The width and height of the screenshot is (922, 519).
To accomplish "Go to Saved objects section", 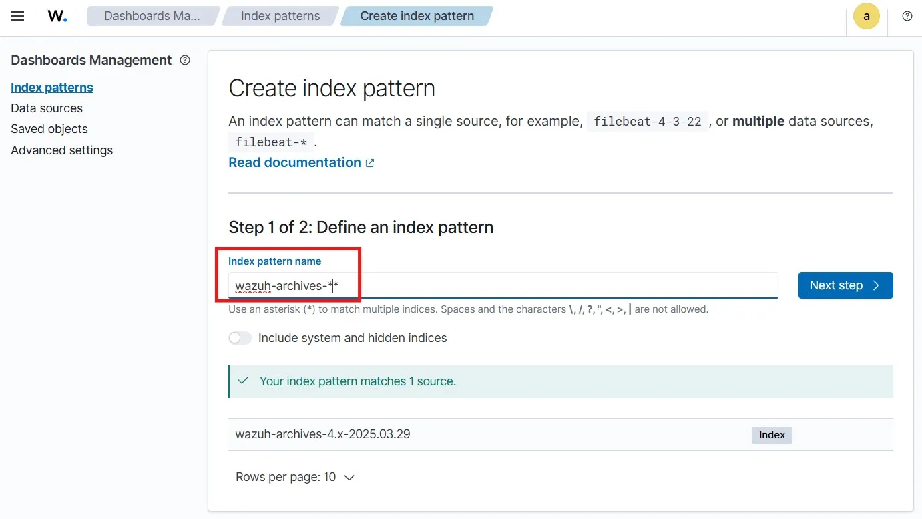I will point(49,129).
